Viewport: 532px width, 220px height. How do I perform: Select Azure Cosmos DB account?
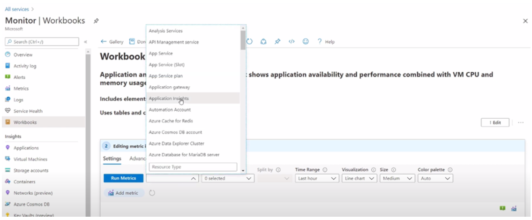[x=193, y=132]
